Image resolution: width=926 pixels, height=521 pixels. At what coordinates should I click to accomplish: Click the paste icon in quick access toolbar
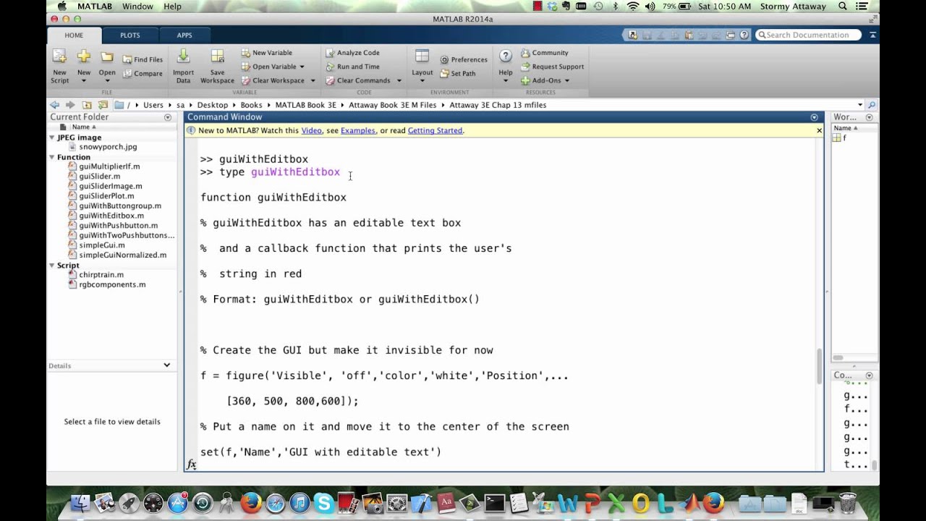(689, 35)
